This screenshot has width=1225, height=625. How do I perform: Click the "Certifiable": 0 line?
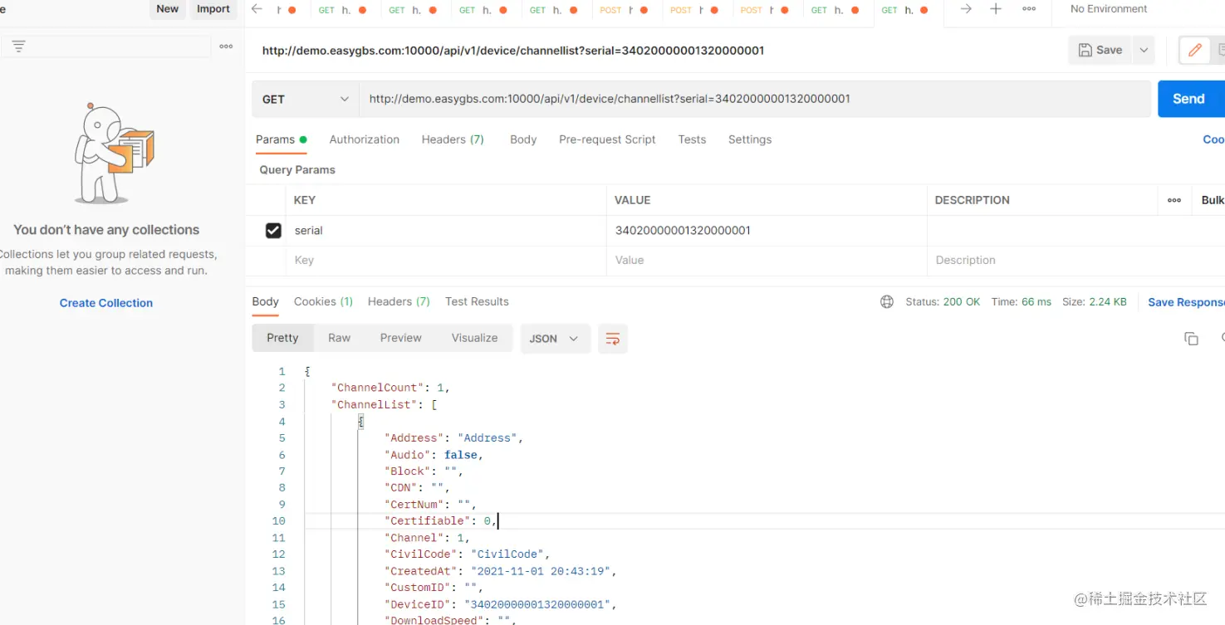(x=440, y=521)
